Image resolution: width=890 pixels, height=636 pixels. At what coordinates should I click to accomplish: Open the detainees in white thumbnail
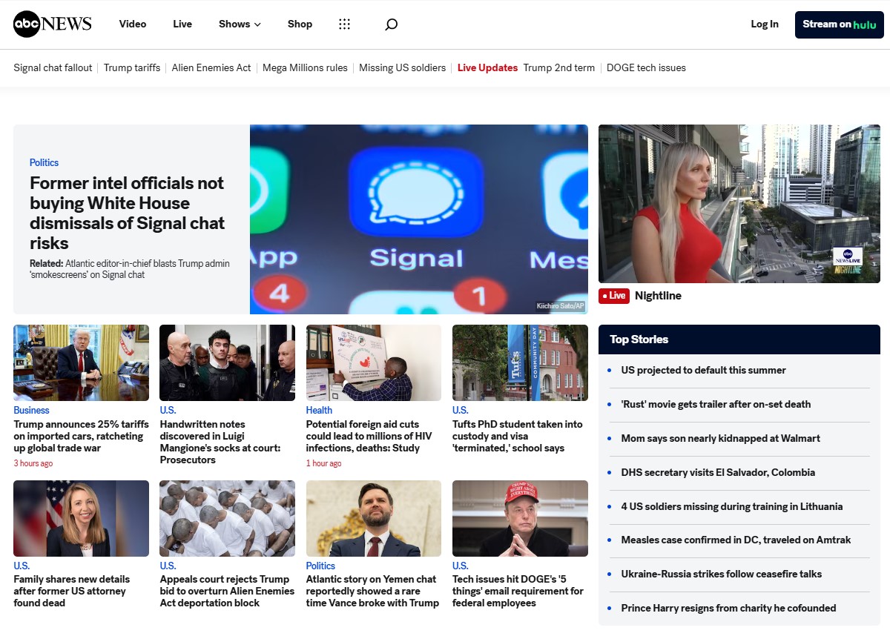[x=227, y=518]
